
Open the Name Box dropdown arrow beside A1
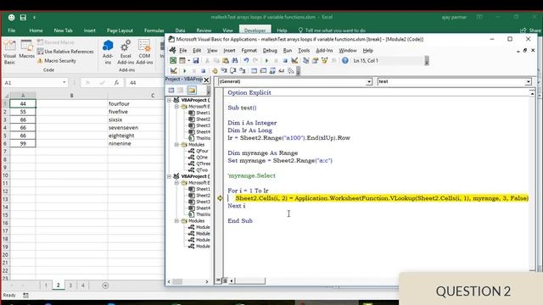[x=64, y=83]
